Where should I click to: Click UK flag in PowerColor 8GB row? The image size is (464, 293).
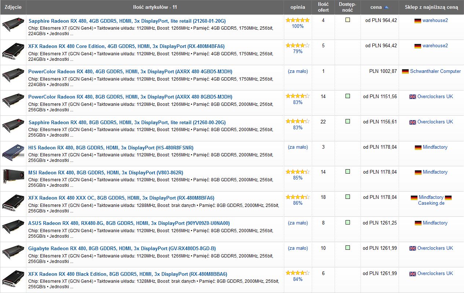coord(413,97)
